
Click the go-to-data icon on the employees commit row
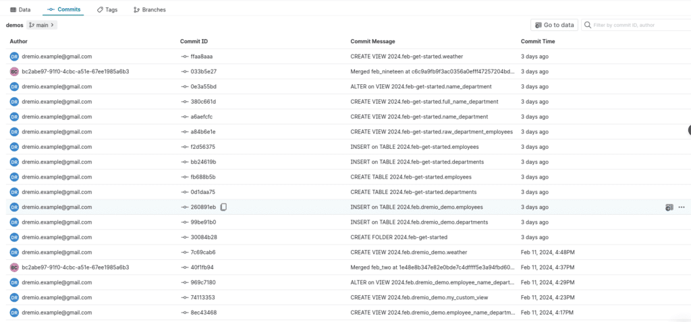coord(669,207)
